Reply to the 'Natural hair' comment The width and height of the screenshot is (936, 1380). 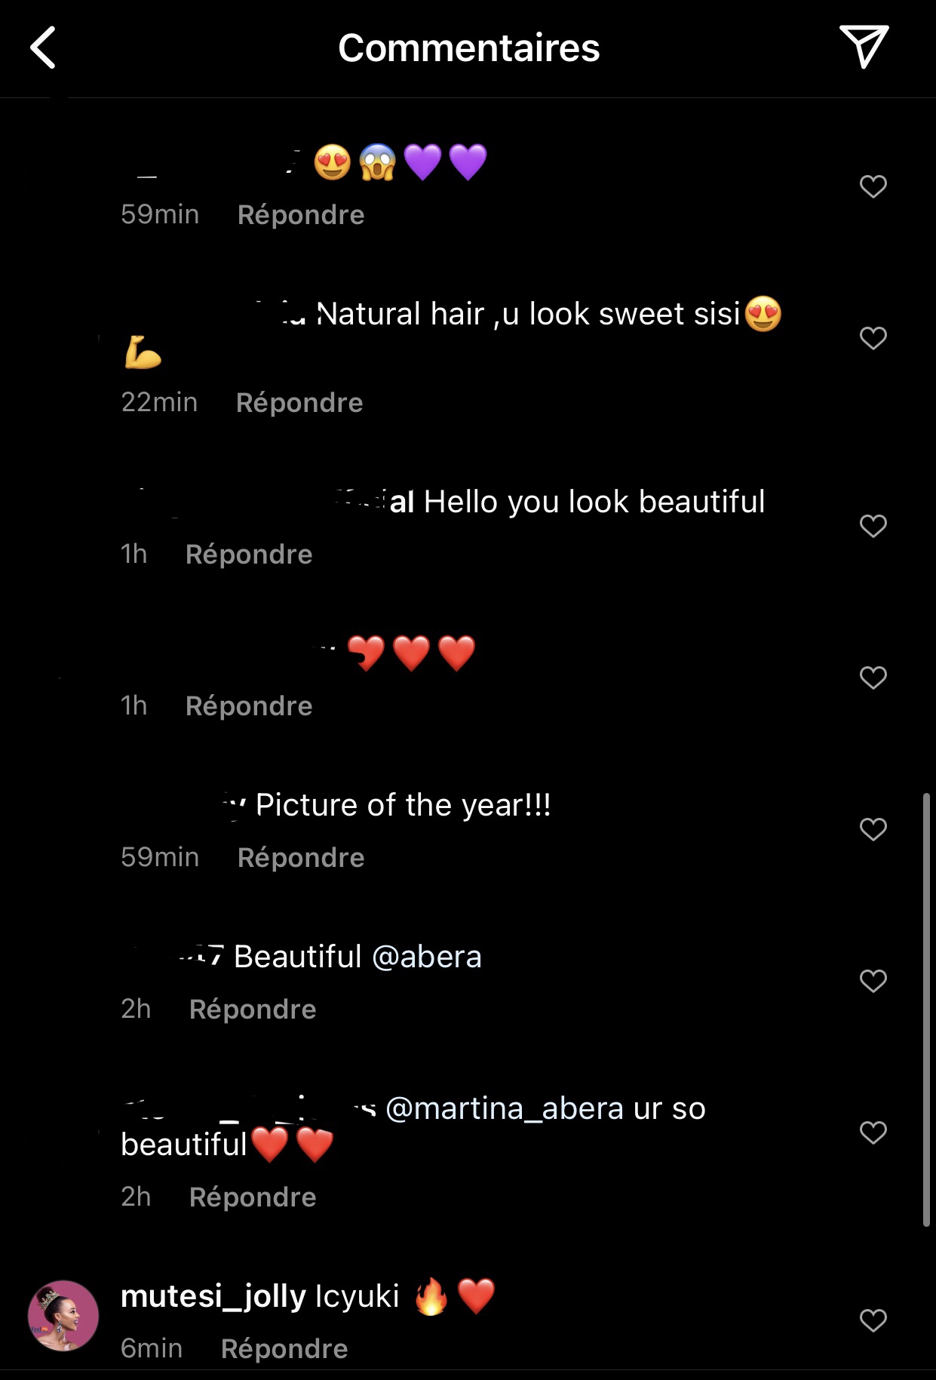[x=299, y=403]
